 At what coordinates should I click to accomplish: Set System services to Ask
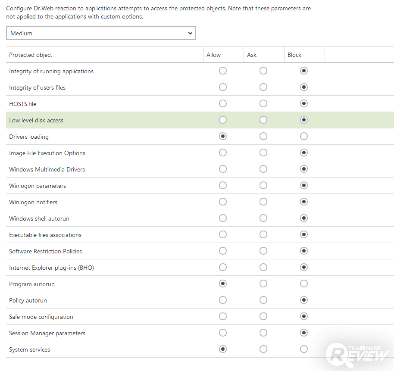(263, 349)
